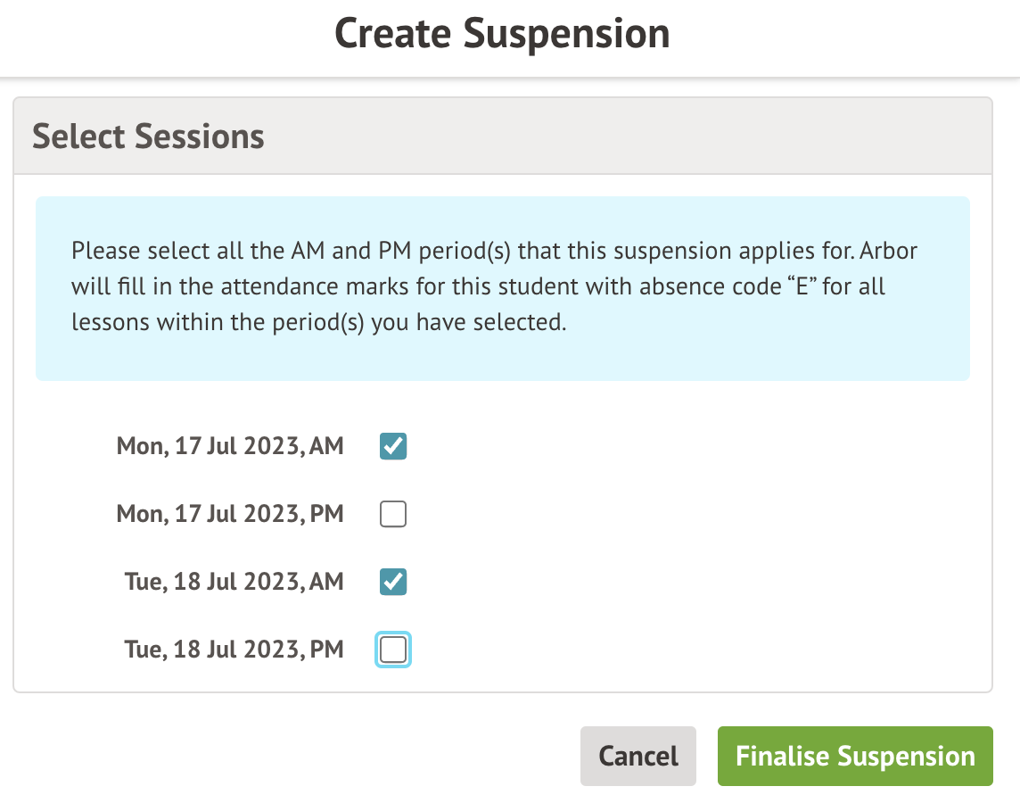This screenshot has width=1020, height=803.
Task: Click the "Tue, 18 Jul 2023, PM" label
Action: click(x=234, y=649)
